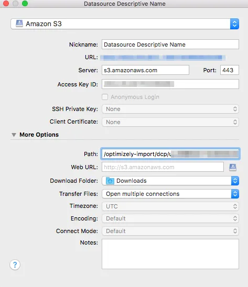Open the Client Certificate dropdown
The width and height of the screenshot is (248, 287).
pyautogui.click(x=170, y=122)
